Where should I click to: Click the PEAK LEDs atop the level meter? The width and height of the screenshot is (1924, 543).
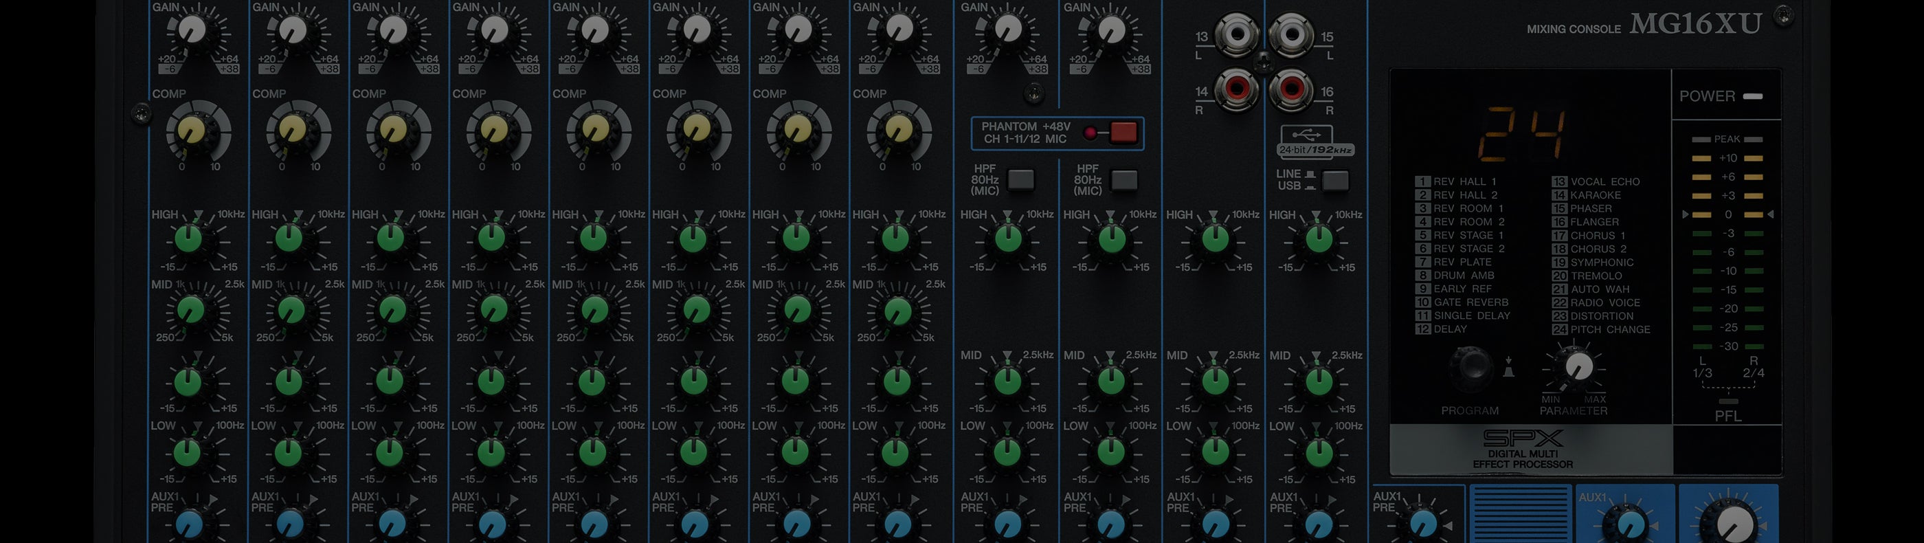[x=1727, y=139]
